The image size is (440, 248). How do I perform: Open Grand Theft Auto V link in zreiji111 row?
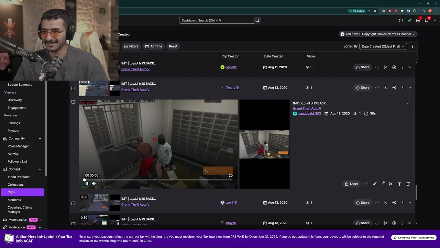(x=135, y=205)
